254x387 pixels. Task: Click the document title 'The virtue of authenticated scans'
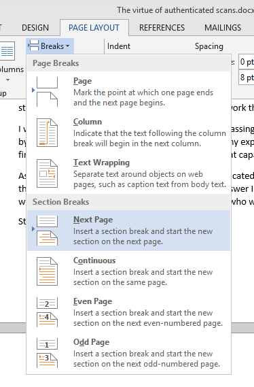click(x=185, y=10)
